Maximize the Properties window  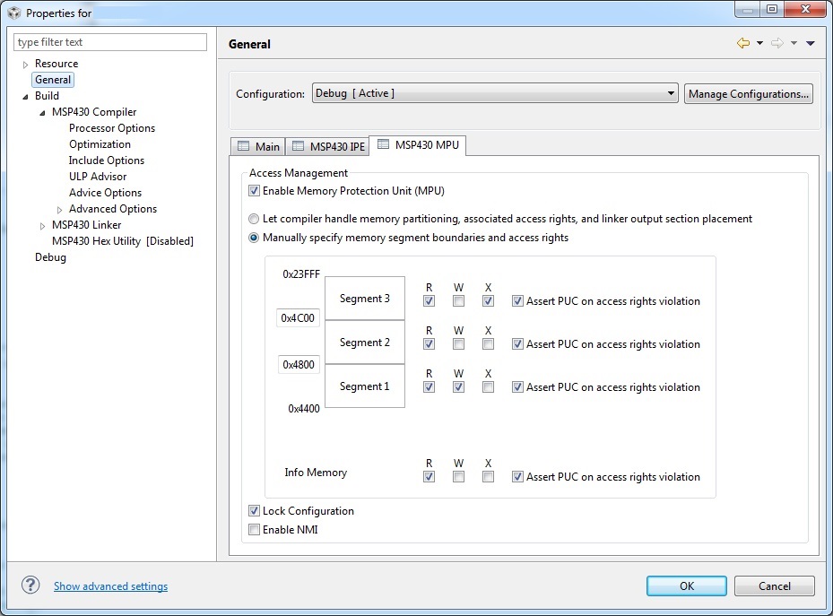click(x=772, y=9)
